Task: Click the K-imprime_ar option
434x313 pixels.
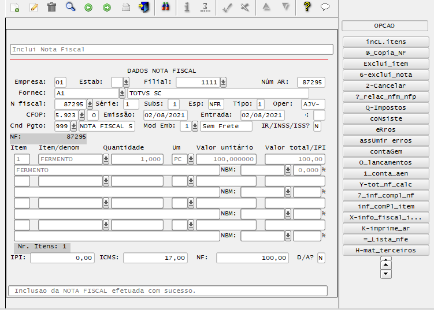Action: 386,228
